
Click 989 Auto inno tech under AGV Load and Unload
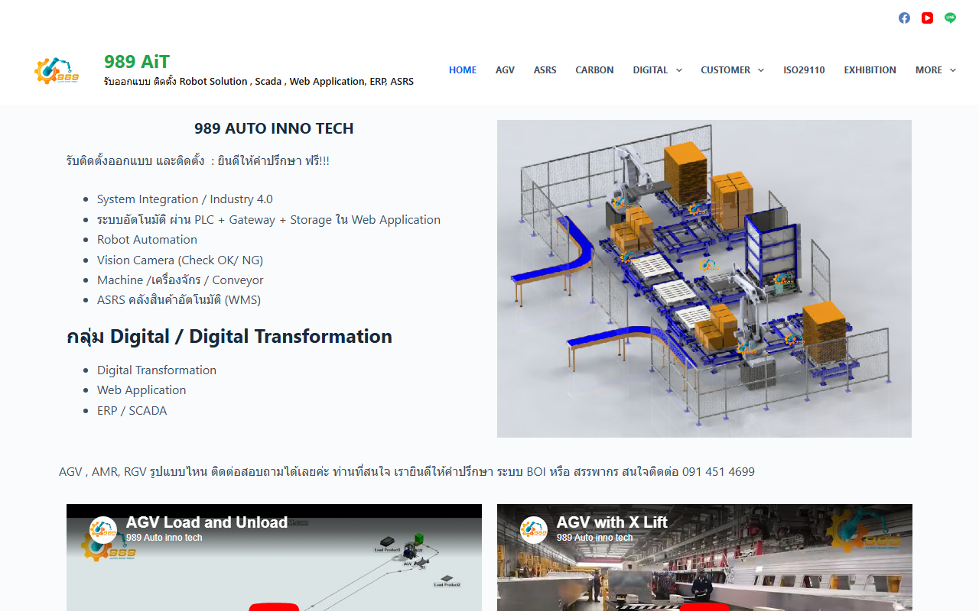pos(164,538)
